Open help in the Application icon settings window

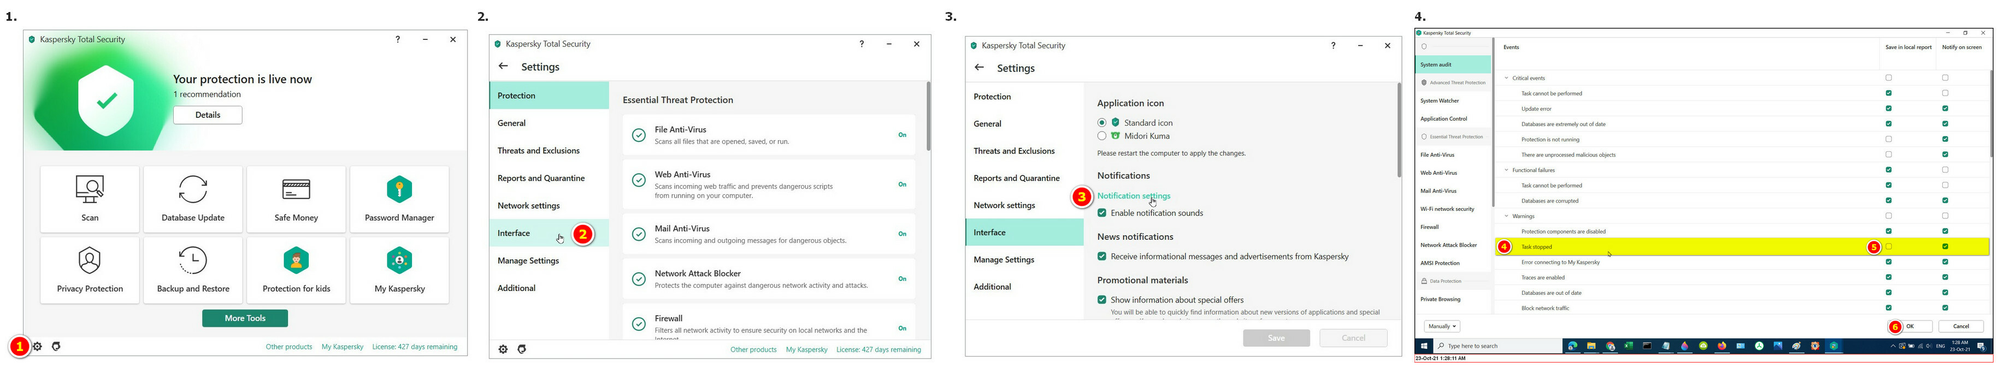[x=1333, y=46]
